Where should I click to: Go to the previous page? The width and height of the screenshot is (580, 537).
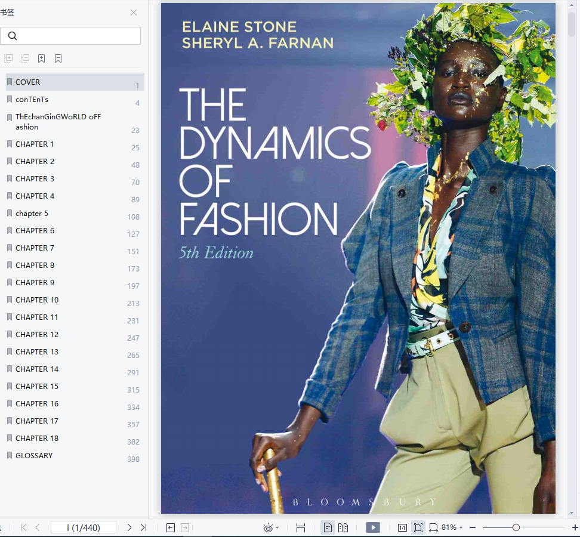[x=38, y=528]
